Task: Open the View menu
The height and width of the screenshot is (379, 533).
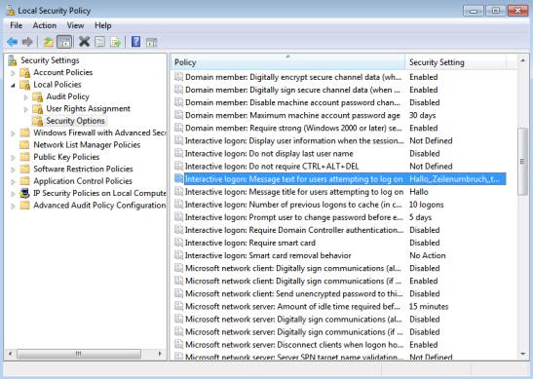Action: 75,25
